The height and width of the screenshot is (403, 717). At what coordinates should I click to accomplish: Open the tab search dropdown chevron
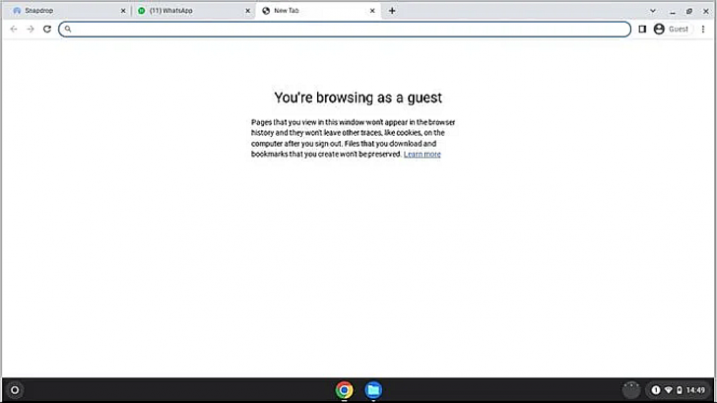653,11
